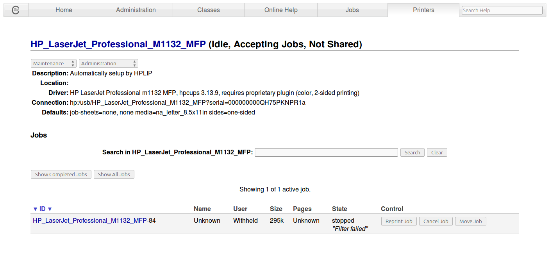Select the "Withheld" user cell

click(245, 221)
